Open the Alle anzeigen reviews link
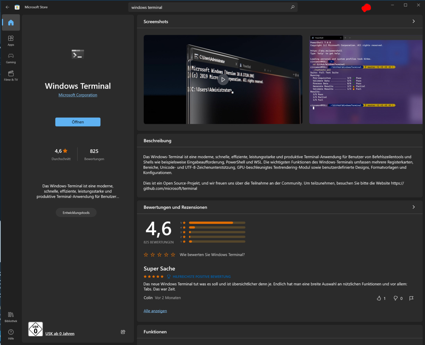Screen dimensions: 425x345 point(155,311)
